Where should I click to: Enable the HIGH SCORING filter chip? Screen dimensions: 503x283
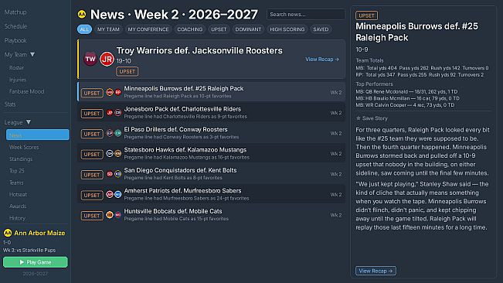(287, 29)
